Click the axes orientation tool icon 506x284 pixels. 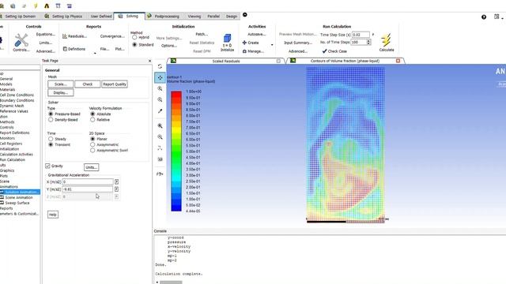(x=160, y=148)
